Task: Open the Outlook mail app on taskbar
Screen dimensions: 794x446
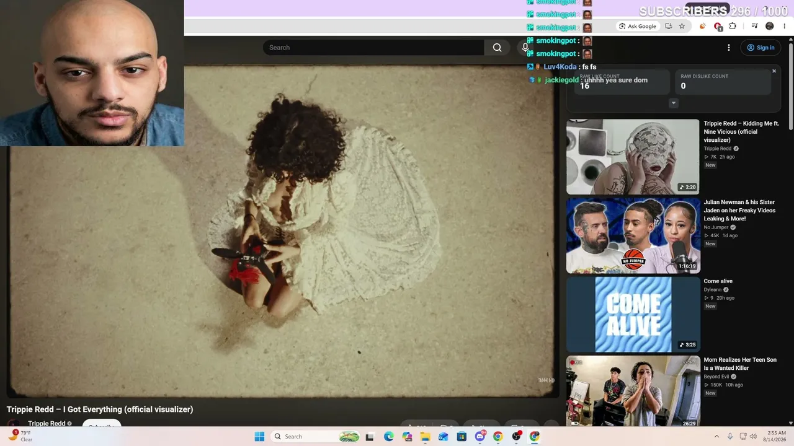Action: (x=443, y=437)
